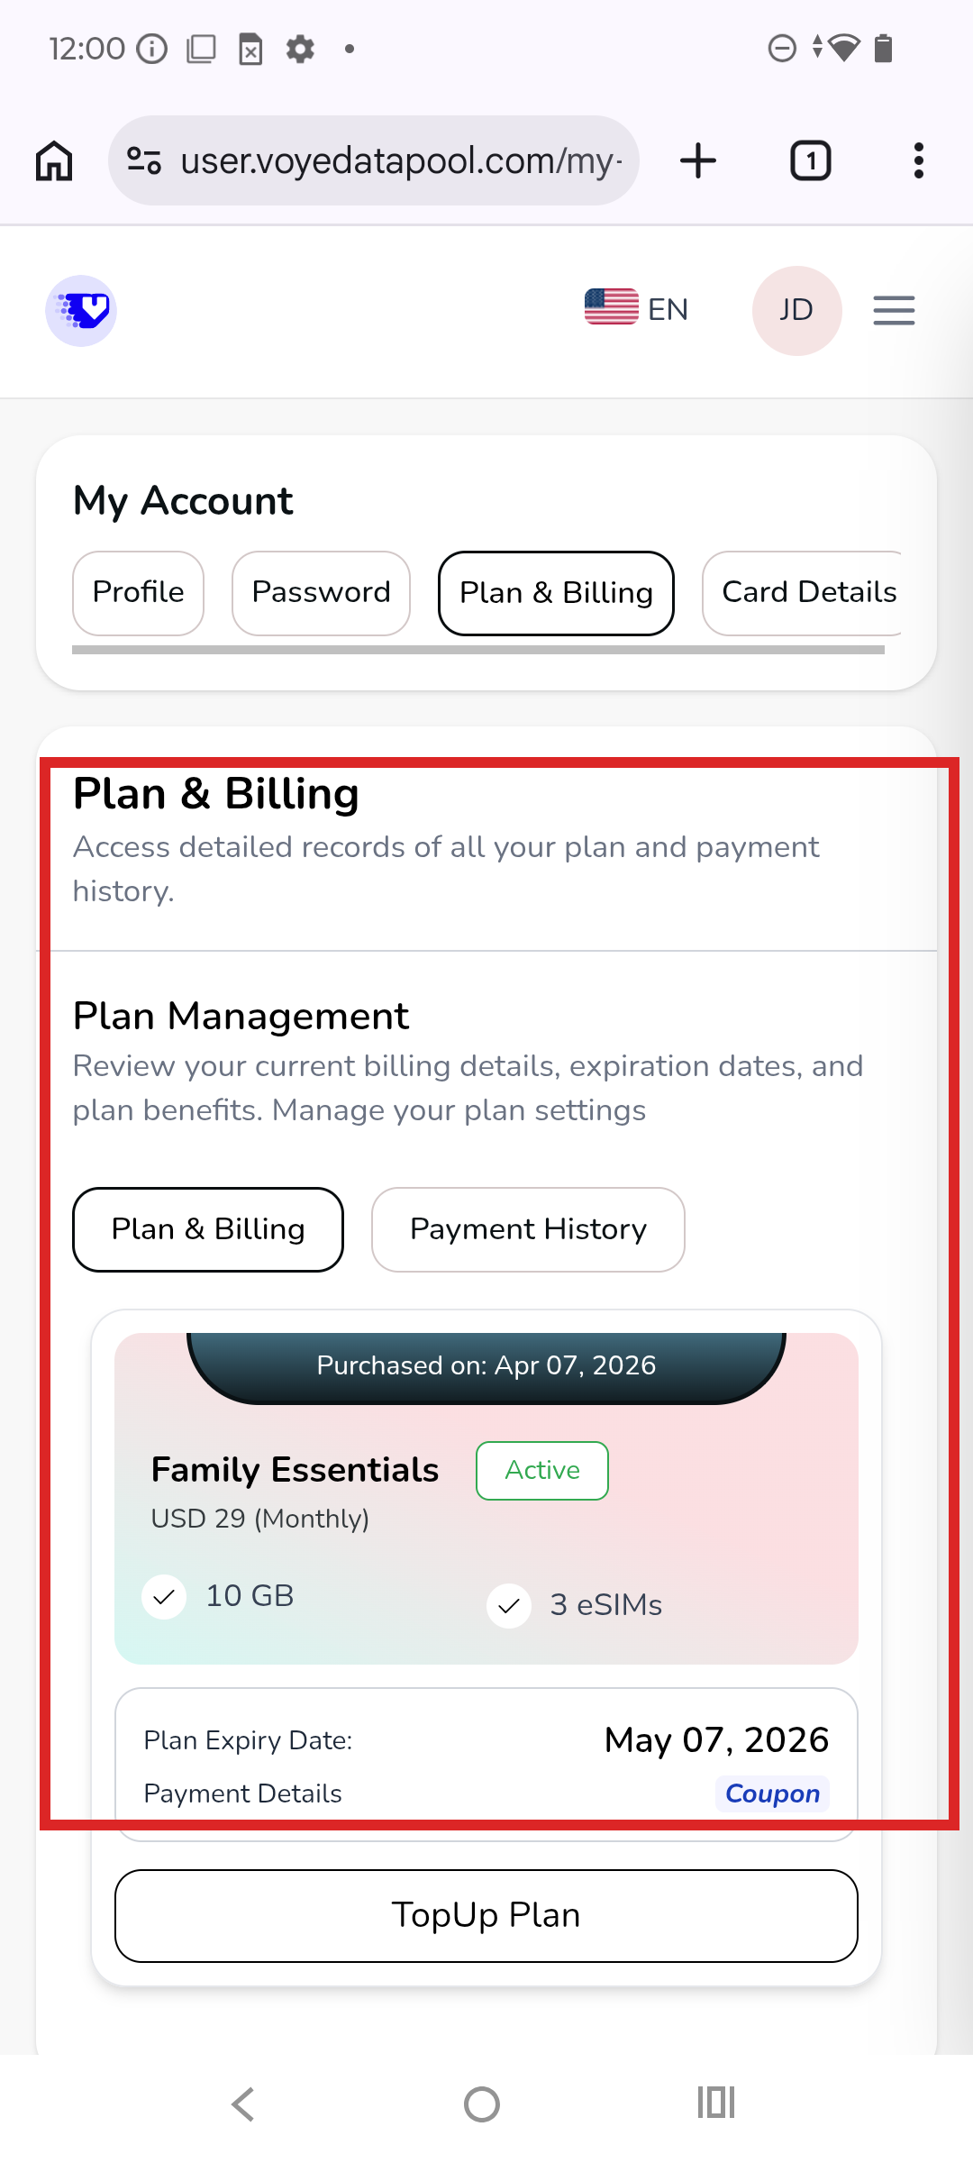Switch to the Profile tab

click(x=138, y=593)
